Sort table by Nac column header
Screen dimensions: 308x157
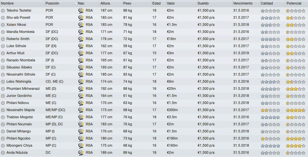coord(88,3)
